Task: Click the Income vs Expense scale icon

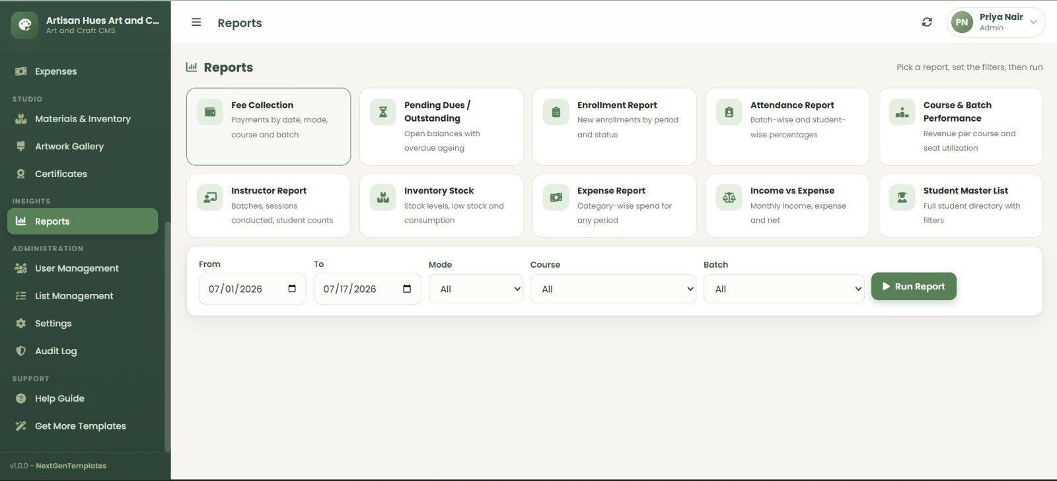Action: coord(729,198)
